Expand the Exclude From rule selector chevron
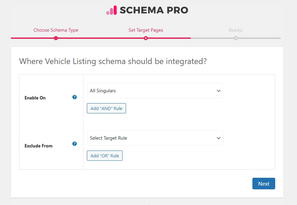Screen dimensions: 297x205 (219, 138)
